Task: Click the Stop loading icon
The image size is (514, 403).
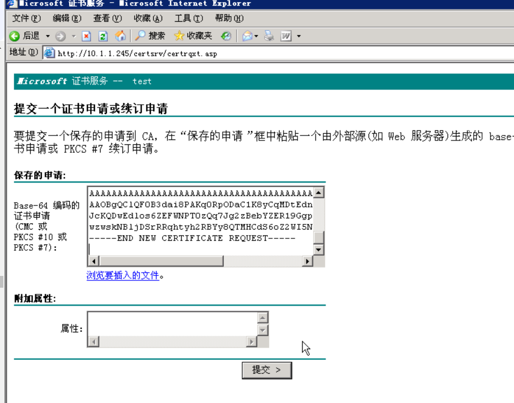Action: [x=87, y=36]
